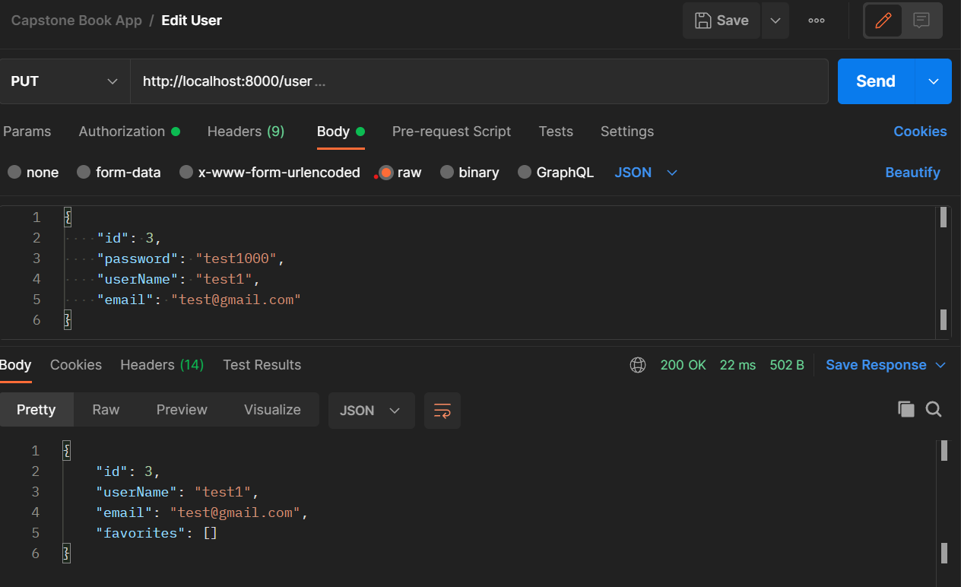Expand the Send button dropdown arrow
Viewport: 961px width, 587px height.
(934, 81)
